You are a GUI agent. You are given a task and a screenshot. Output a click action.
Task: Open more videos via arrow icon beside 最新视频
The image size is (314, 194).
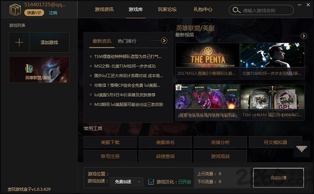[304, 36]
